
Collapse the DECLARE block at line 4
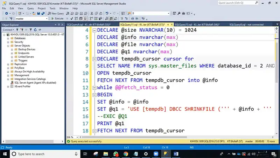[x=94, y=30]
